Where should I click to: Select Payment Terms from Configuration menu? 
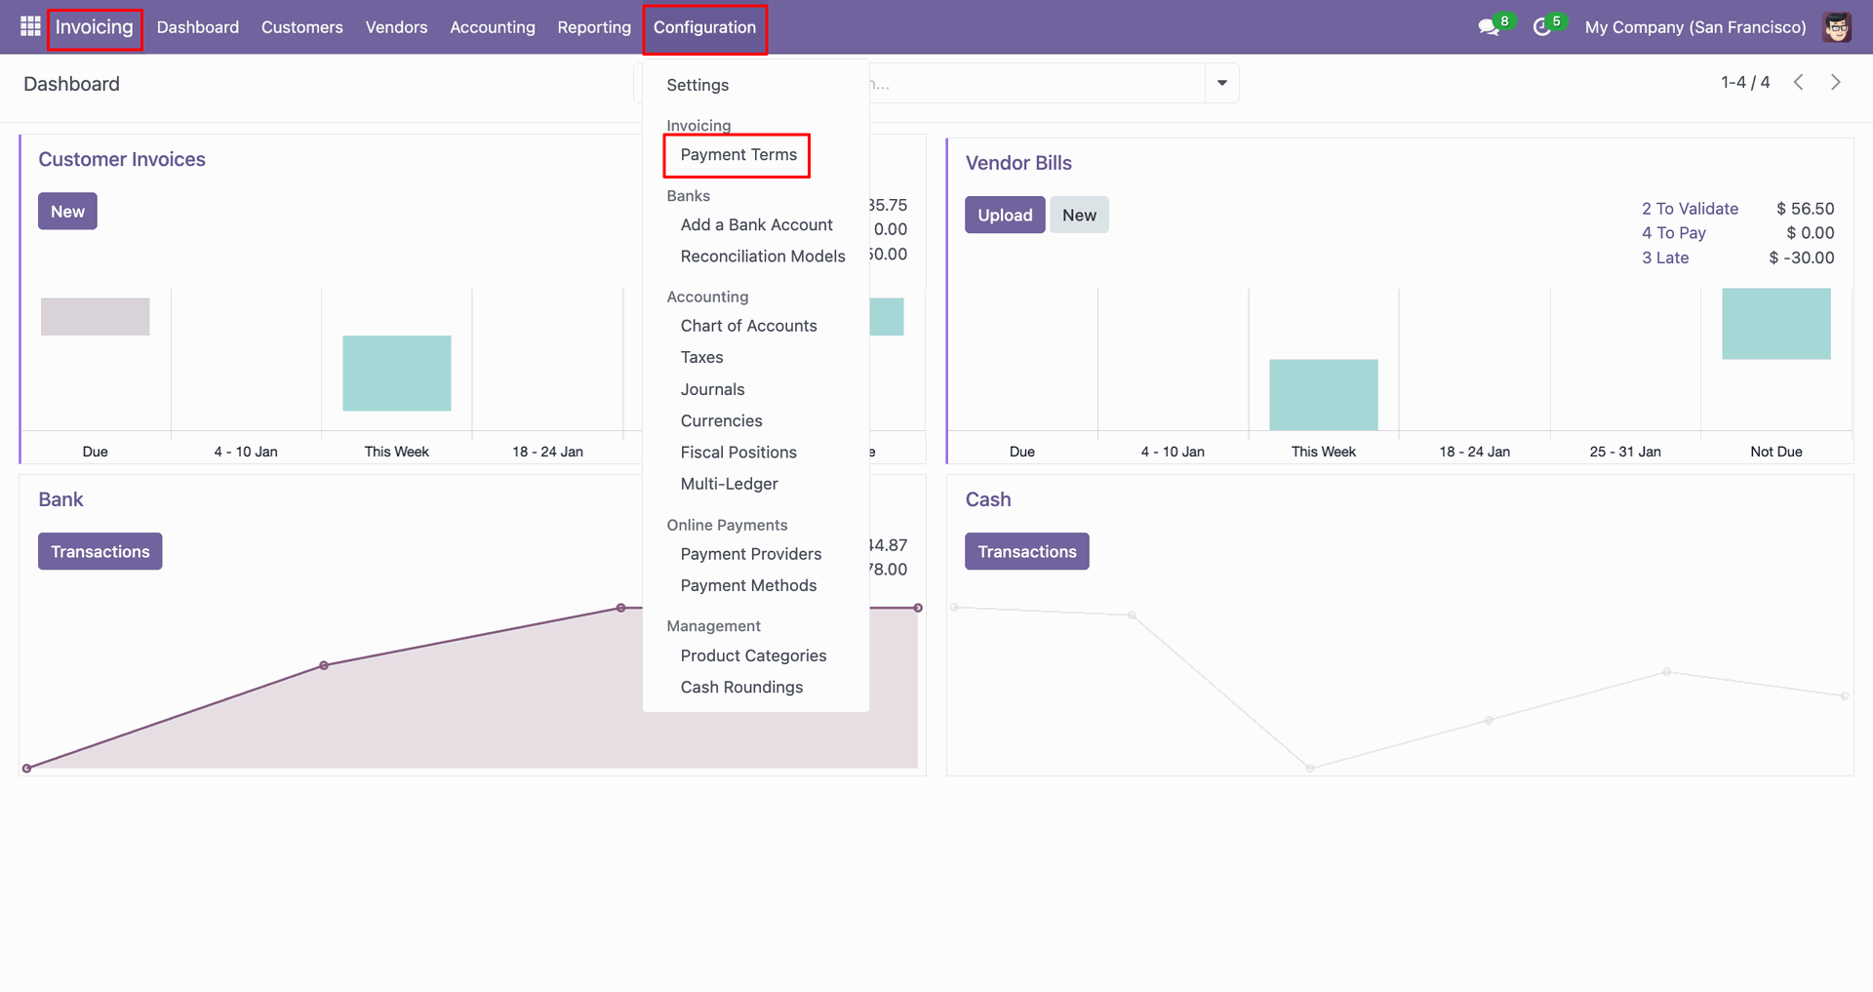coord(738,155)
